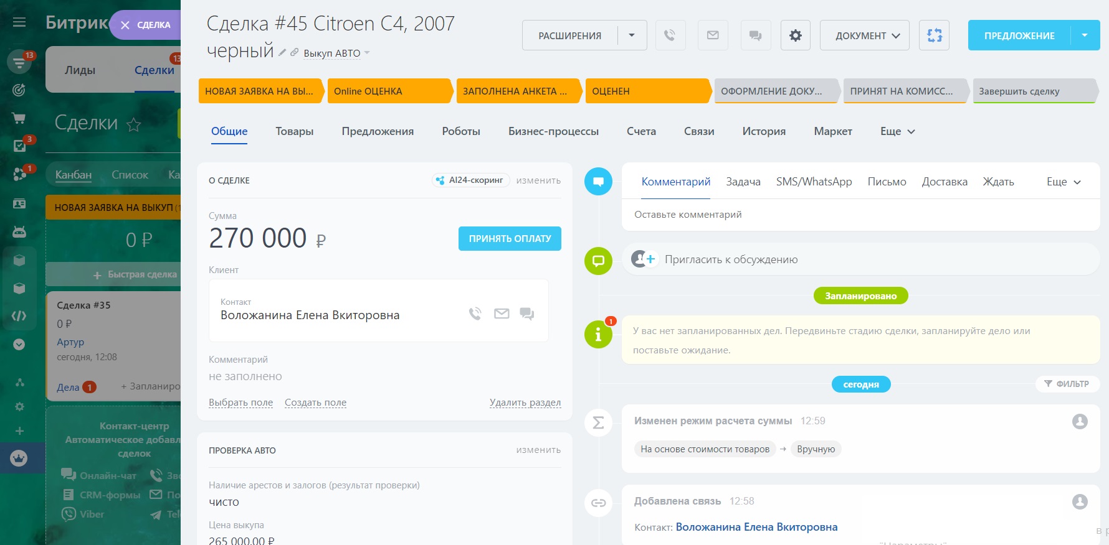This screenshot has width=1109, height=545.
Task: Click the Выбрать поле link
Action: point(240,403)
